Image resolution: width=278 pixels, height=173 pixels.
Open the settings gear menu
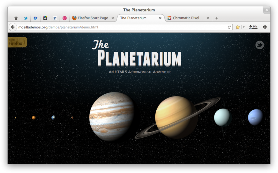click(x=265, y=27)
